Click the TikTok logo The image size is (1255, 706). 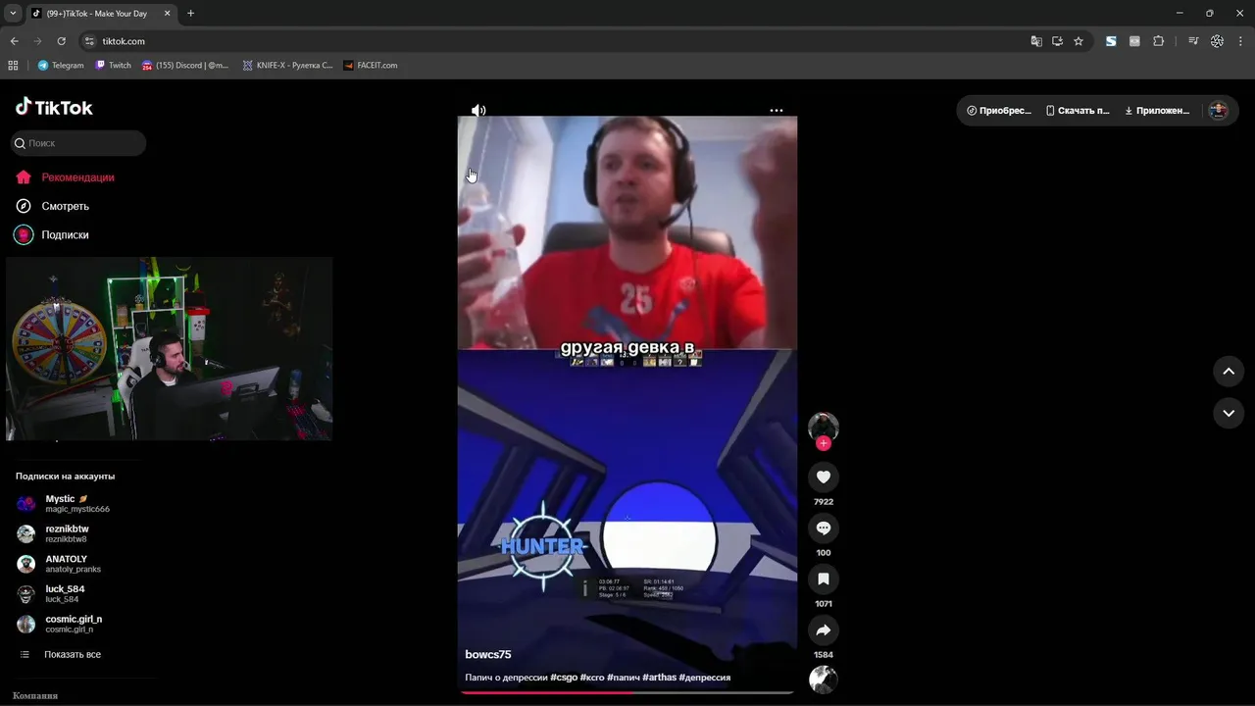click(x=54, y=107)
